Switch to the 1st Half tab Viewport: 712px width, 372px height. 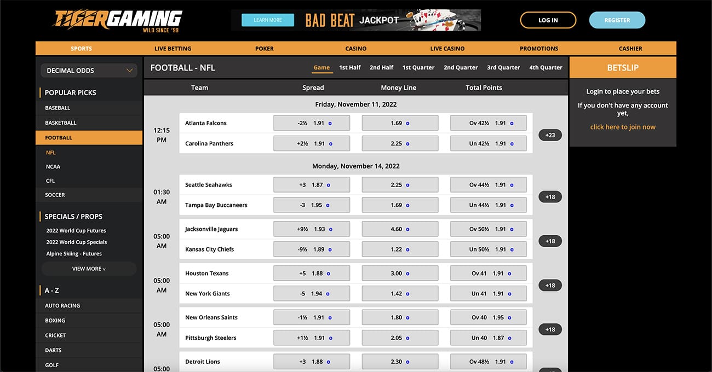point(349,68)
